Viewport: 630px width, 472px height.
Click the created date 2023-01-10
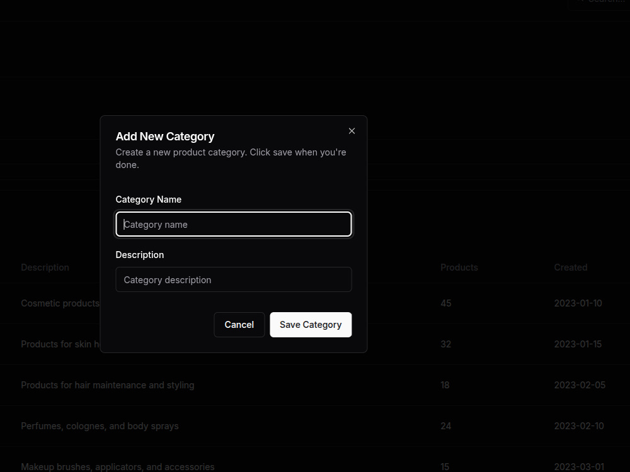coord(578,303)
